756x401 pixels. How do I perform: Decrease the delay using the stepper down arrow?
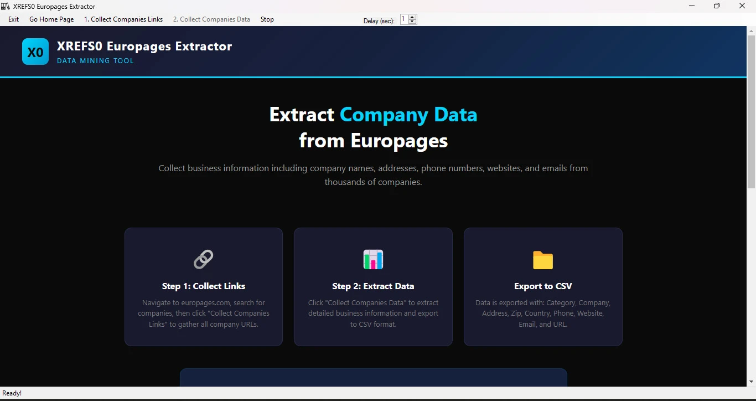(x=412, y=22)
